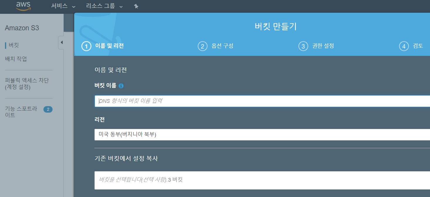Focus the DNS 형식의 버킷 이름 입력 field
Screen dimensions: 430x197
[x=262, y=101]
